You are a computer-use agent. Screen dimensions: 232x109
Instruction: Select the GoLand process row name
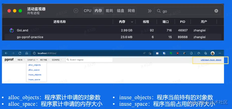[23, 30]
